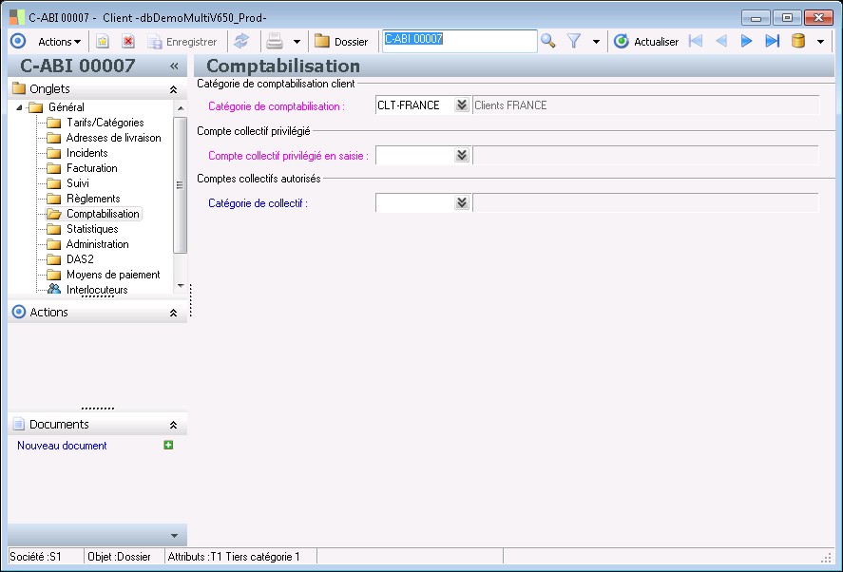Image resolution: width=843 pixels, height=572 pixels.
Task: Click the red Delete record icon
Action: [x=128, y=42]
